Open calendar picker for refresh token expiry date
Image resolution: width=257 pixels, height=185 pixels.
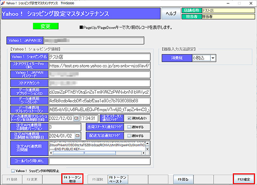pyautogui.click(x=76, y=118)
